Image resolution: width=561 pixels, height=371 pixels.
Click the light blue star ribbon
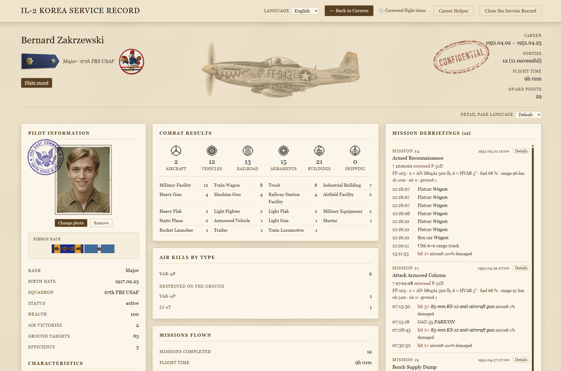(99, 249)
